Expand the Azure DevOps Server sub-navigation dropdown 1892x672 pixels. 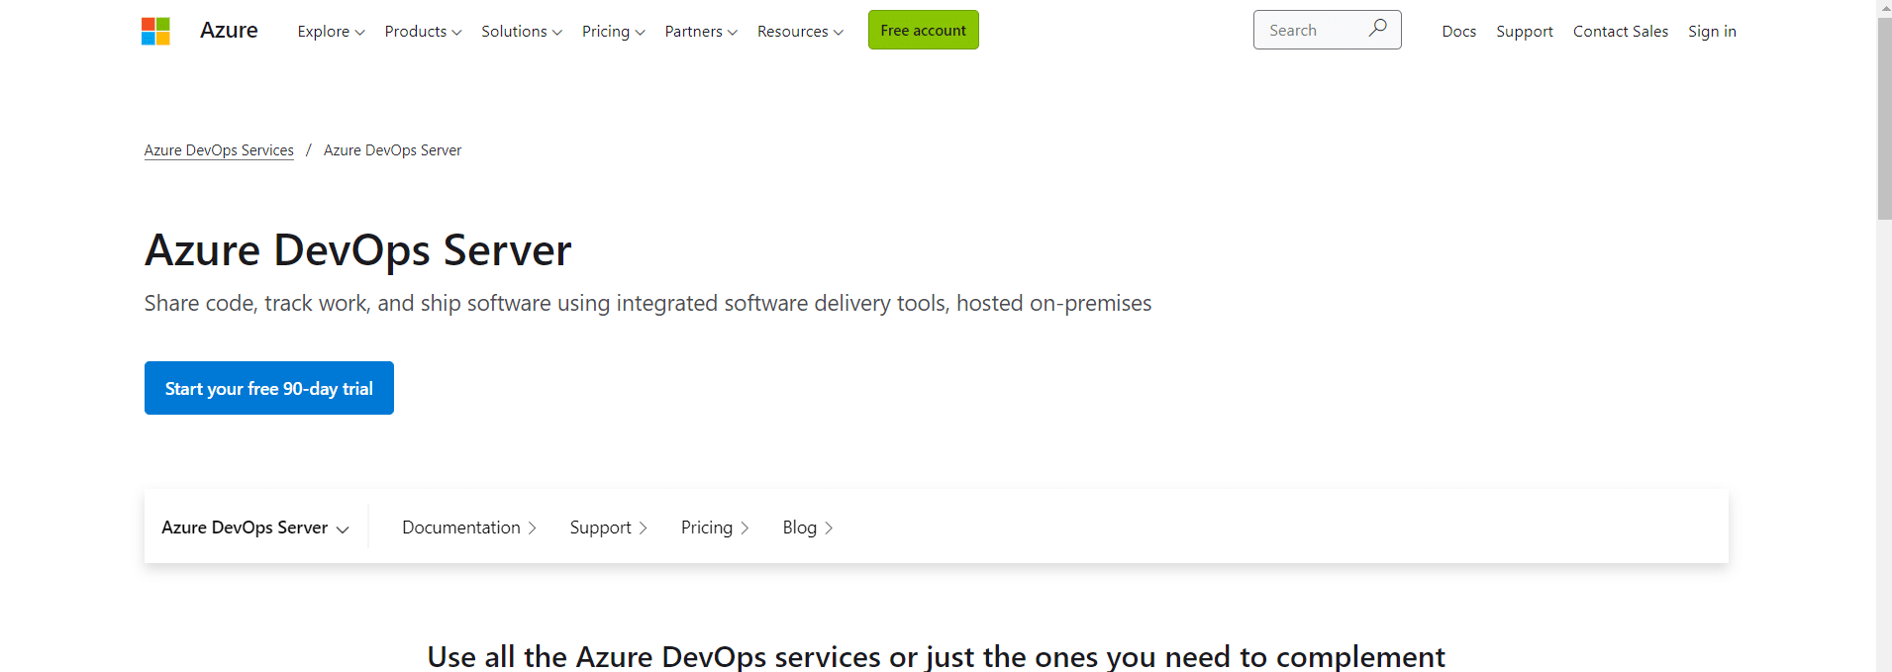tap(255, 528)
